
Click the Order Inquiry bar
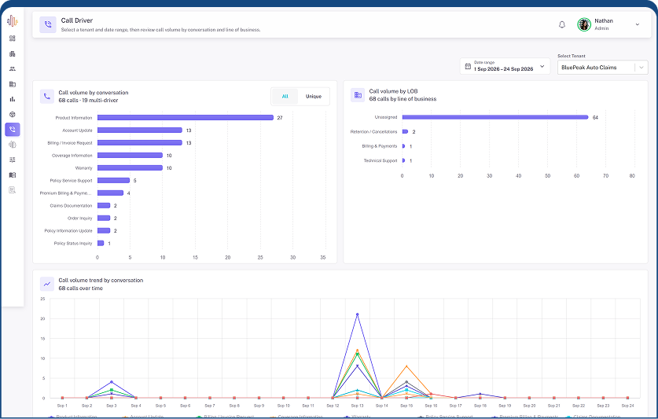click(104, 219)
